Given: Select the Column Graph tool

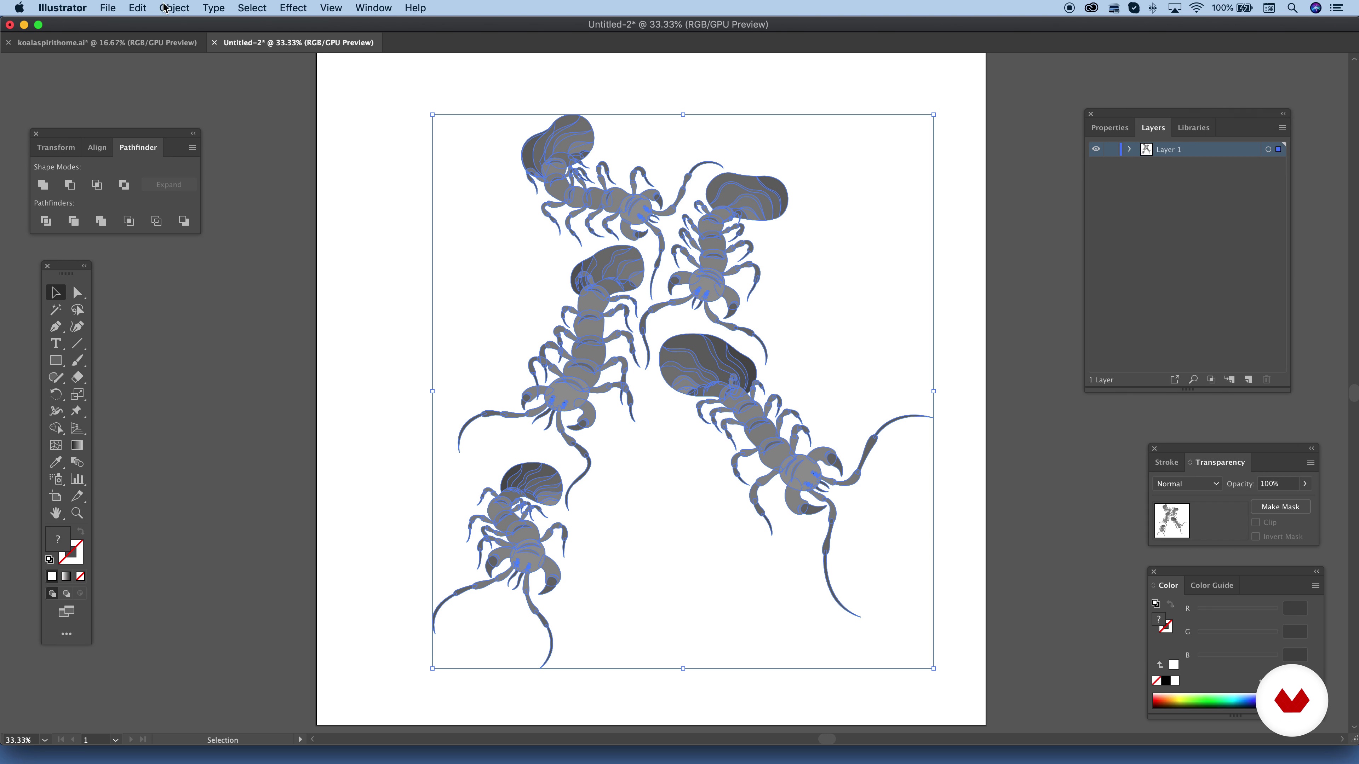Looking at the screenshot, I should (77, 479).
